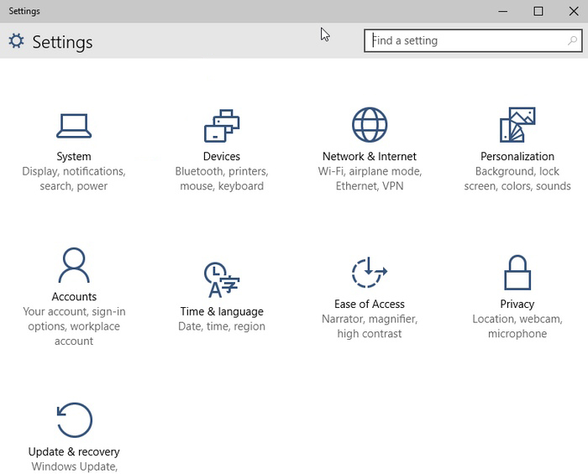Open the Devices printer icon
This screenshot has width=588, height=474.
222,126
